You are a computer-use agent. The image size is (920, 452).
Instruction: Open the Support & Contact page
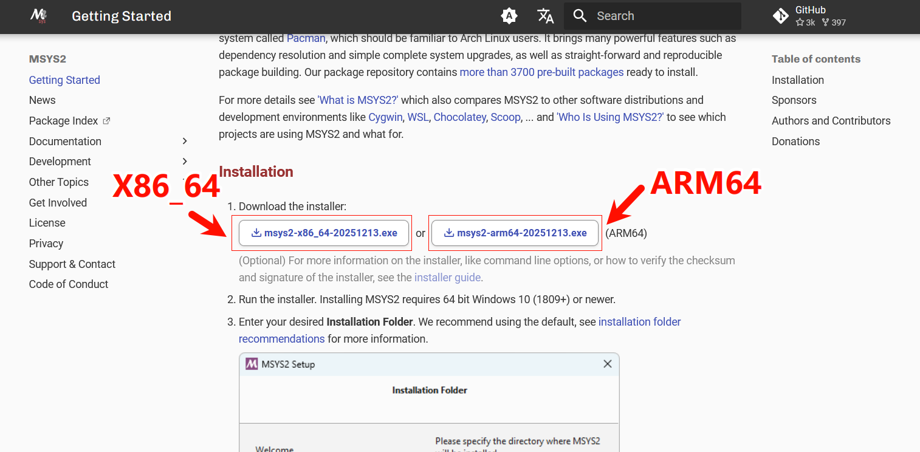[72, 264]
